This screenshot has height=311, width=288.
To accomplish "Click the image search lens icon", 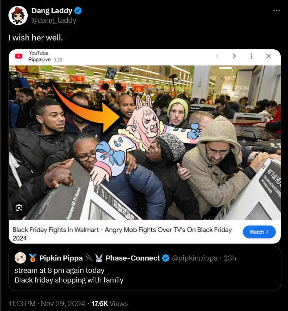I will point(19,208).
